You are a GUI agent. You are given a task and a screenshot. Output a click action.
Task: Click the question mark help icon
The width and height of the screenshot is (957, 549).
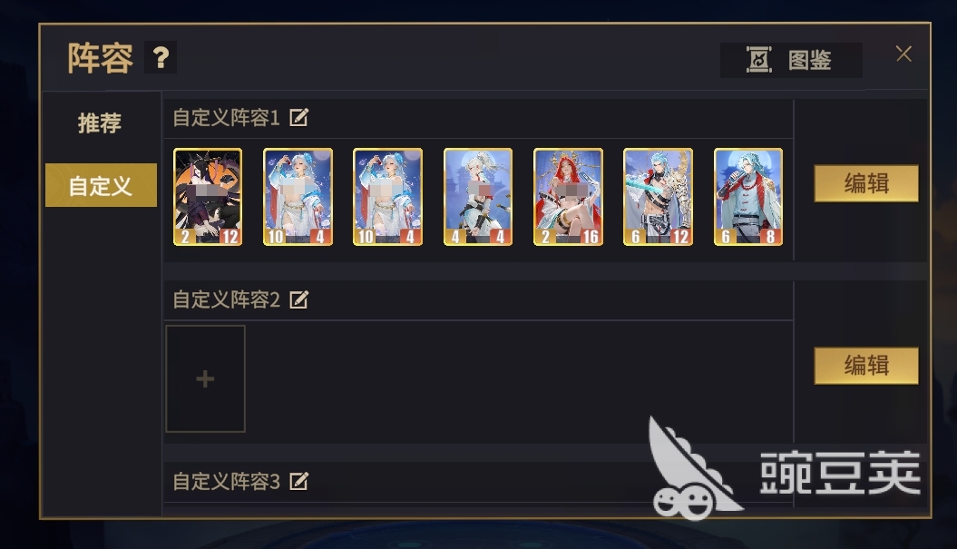[161, 58]
